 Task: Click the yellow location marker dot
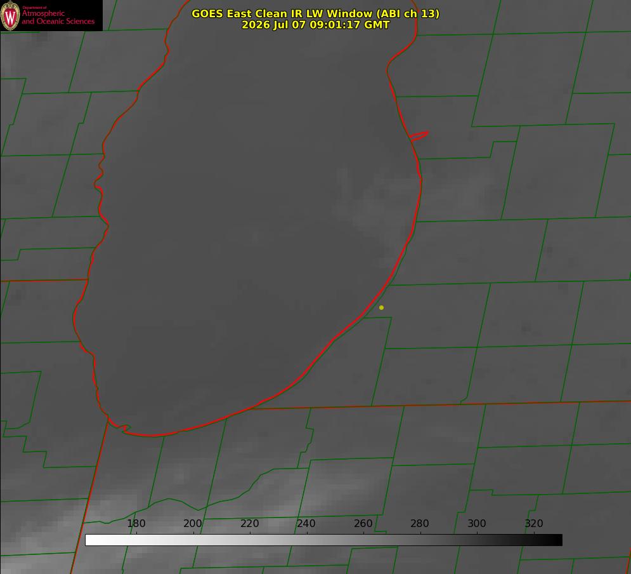381,307
